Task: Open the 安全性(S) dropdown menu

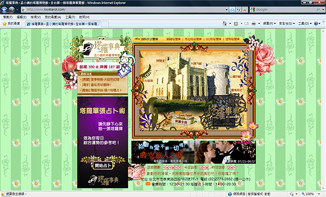Action: point(287,23)
